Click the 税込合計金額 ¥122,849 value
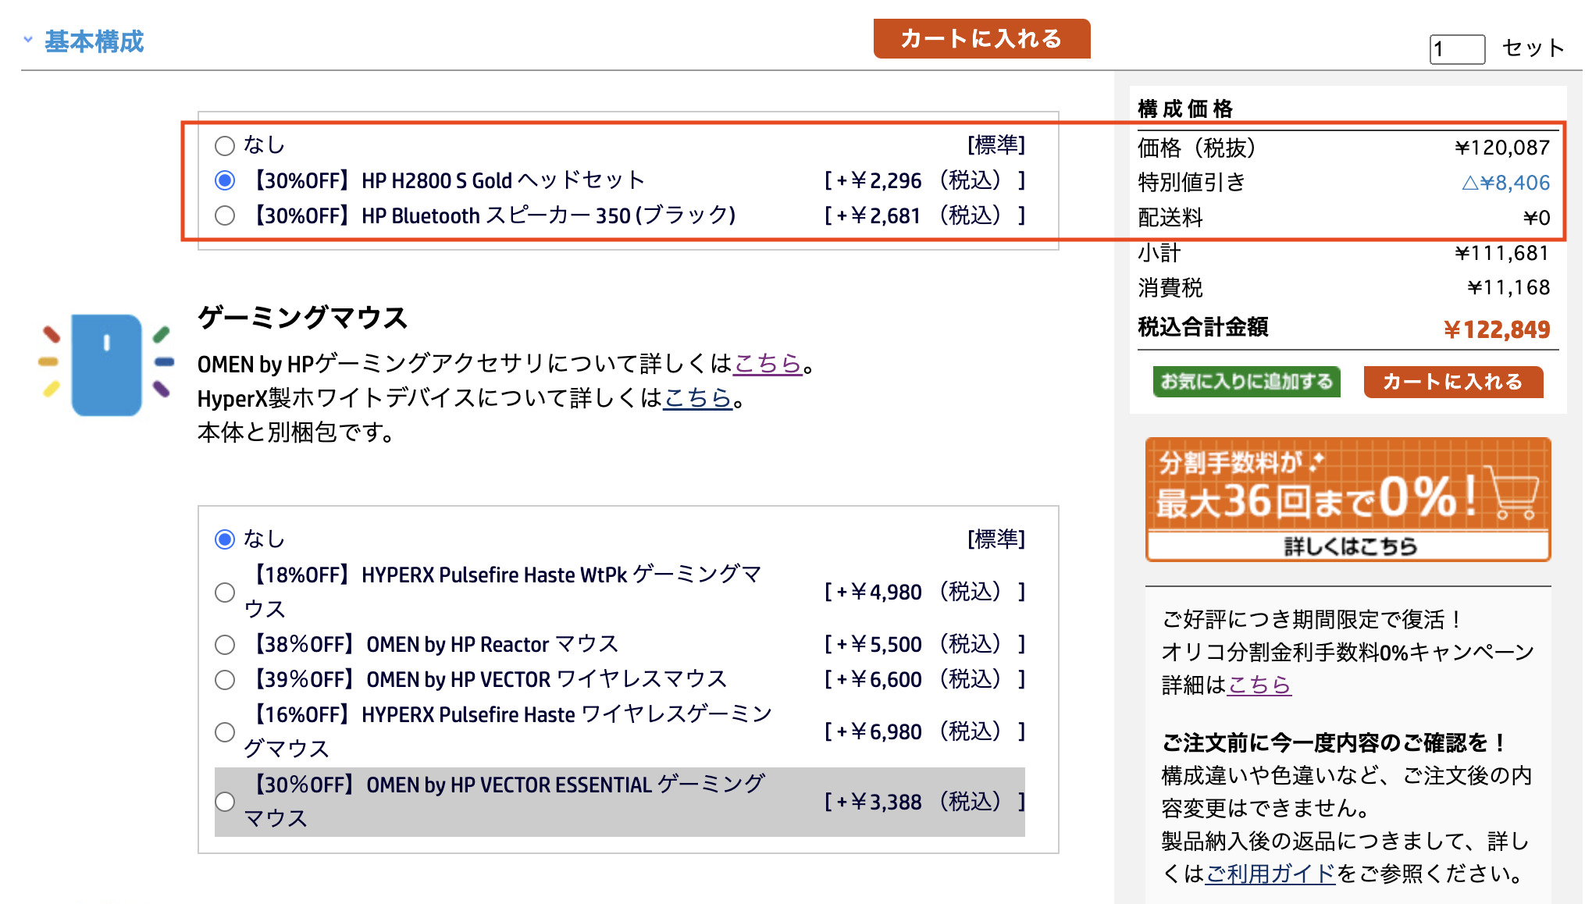 (x=1497, y=329)
